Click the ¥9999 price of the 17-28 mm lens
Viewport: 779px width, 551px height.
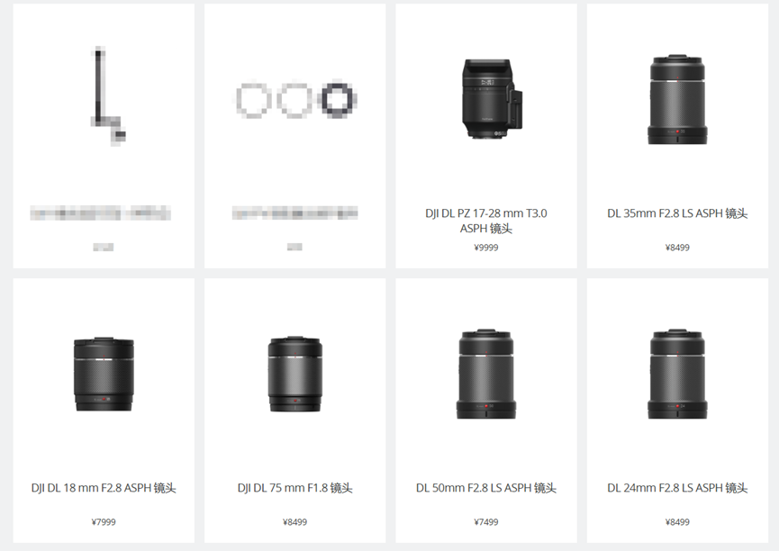click(x=486, y=248)
